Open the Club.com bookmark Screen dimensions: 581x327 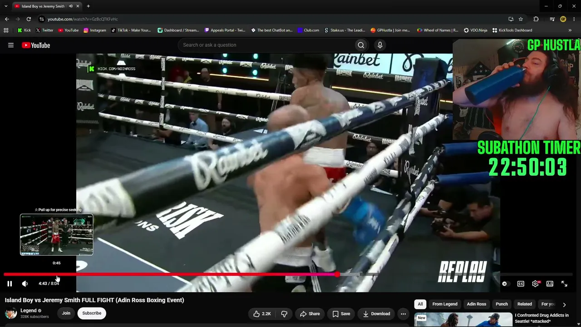pos(308,30)
